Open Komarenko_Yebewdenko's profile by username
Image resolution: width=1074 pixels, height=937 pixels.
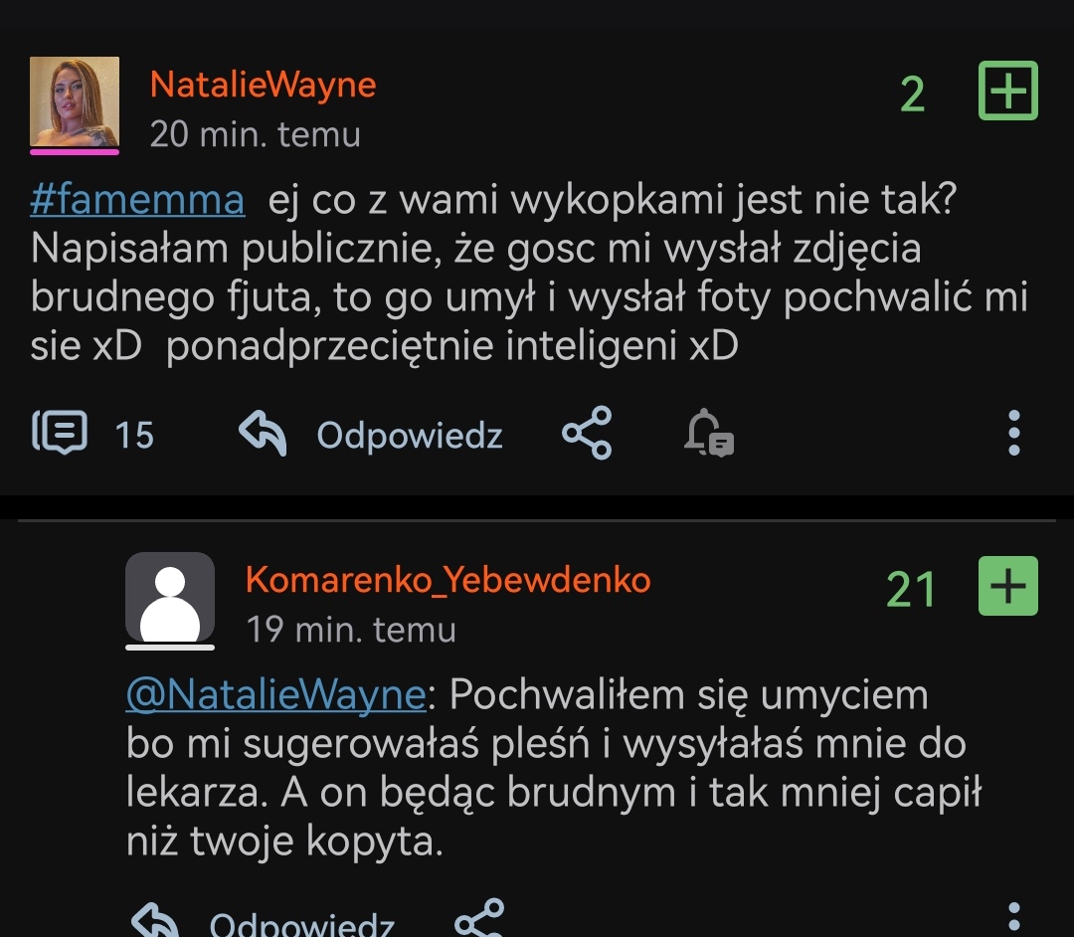[447, 579]
